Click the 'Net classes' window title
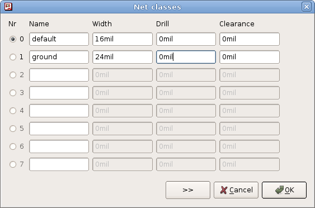The image size is (315, 208). pos(157,7)
